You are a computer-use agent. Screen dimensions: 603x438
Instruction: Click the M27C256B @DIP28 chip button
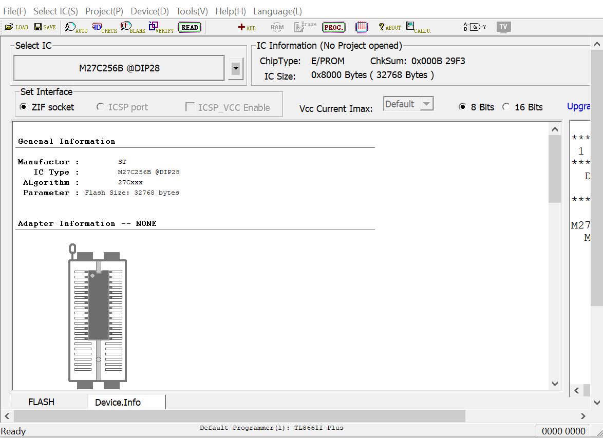pos(119,68)
